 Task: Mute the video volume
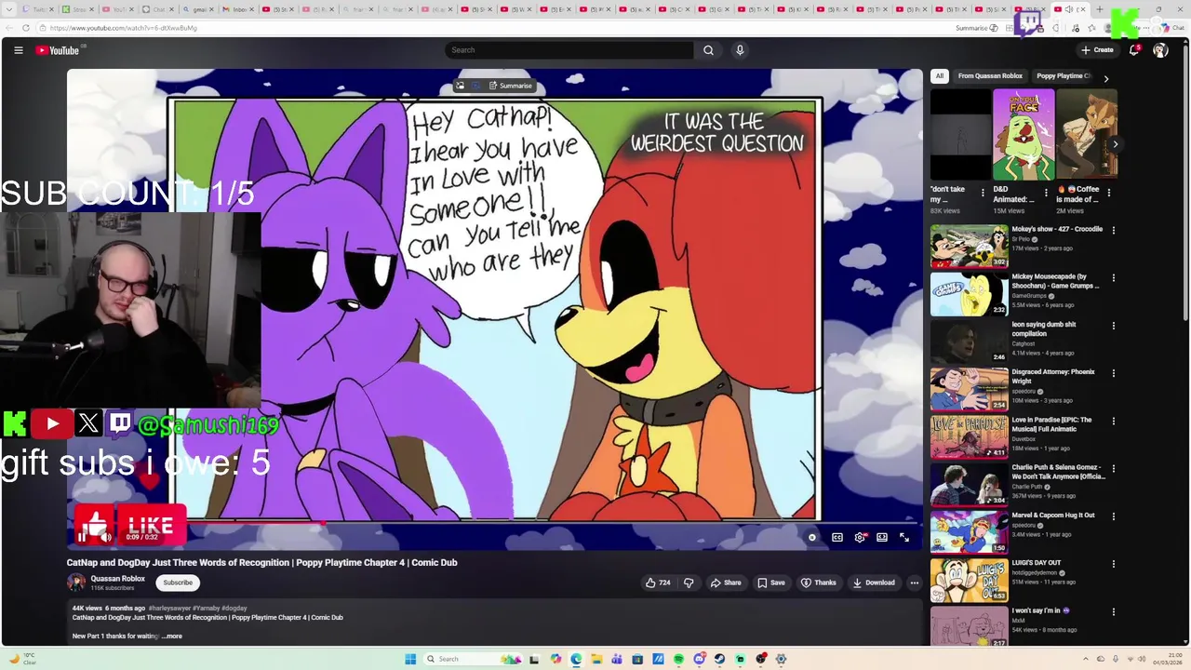(105, 537)
